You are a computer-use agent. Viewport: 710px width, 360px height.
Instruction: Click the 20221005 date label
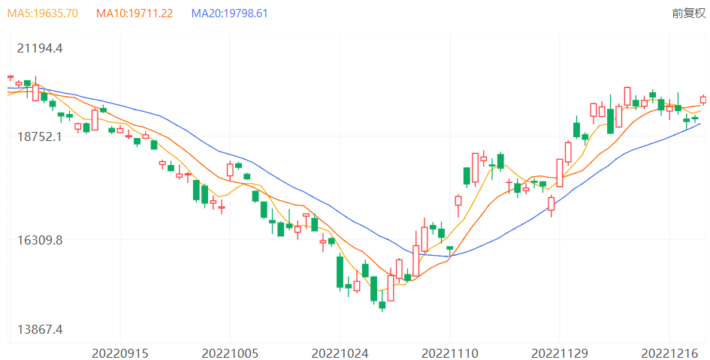pos(230,353)
